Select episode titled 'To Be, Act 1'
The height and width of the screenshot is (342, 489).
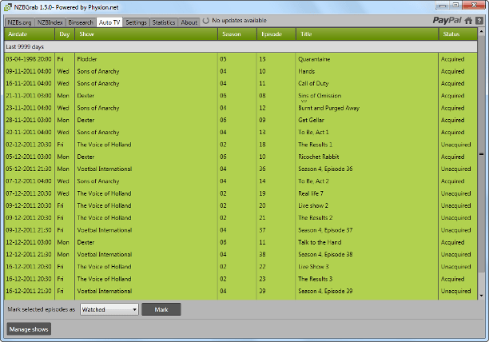[313, 132]
